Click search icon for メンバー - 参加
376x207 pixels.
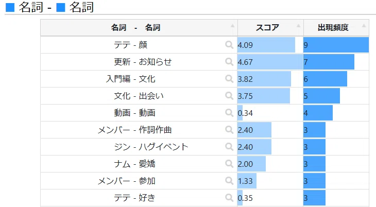tap(229, 181)
